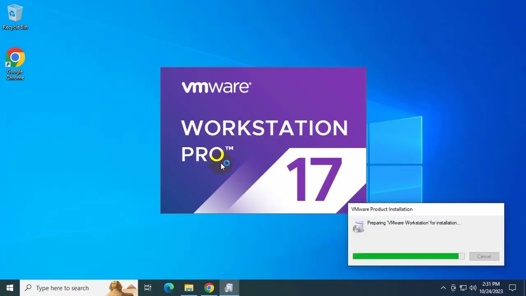Click the sphinx image in search box
Viewport: 526px width, 296px height.
pos(122,288)
